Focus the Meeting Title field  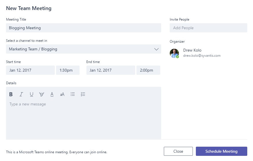pyautogui.click(x=83, y=28)
